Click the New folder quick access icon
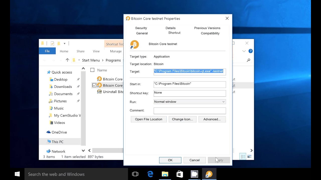 tap(59, 43)
